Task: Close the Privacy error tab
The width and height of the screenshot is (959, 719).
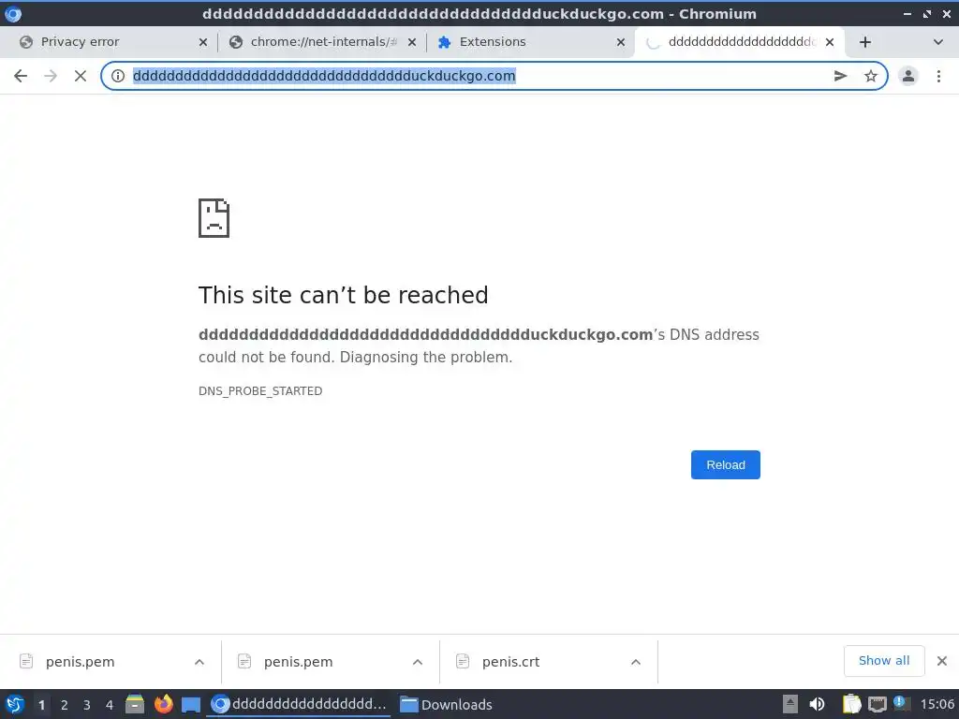Action: (203, 42)
